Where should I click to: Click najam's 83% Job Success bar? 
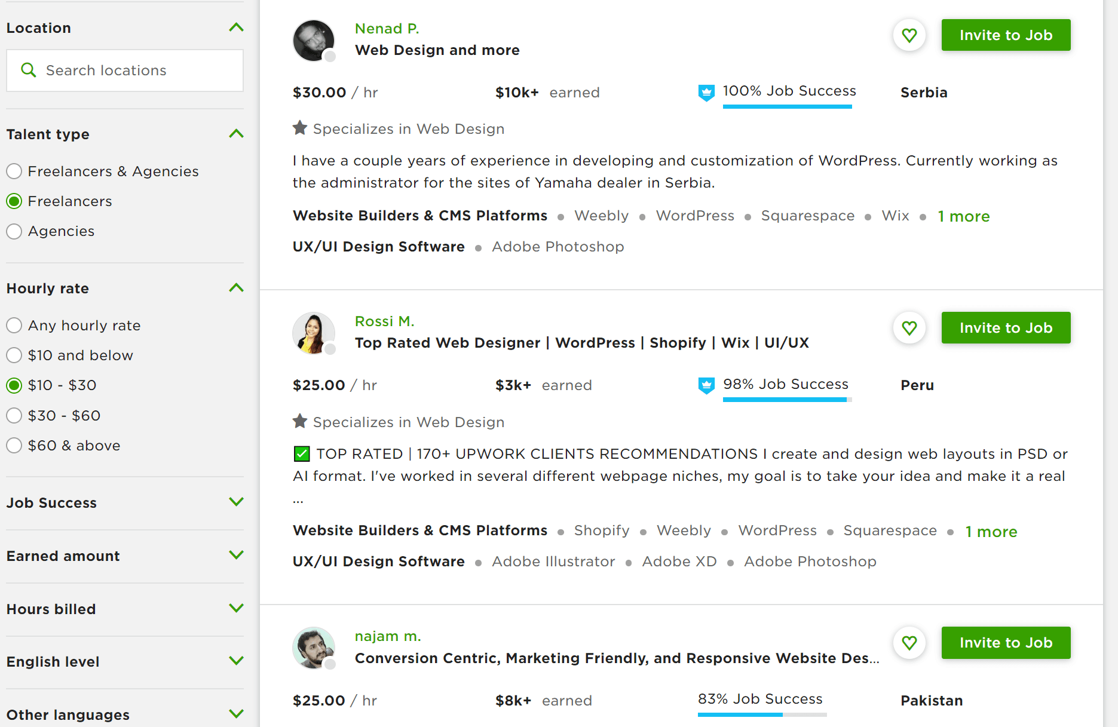point(762,714)
